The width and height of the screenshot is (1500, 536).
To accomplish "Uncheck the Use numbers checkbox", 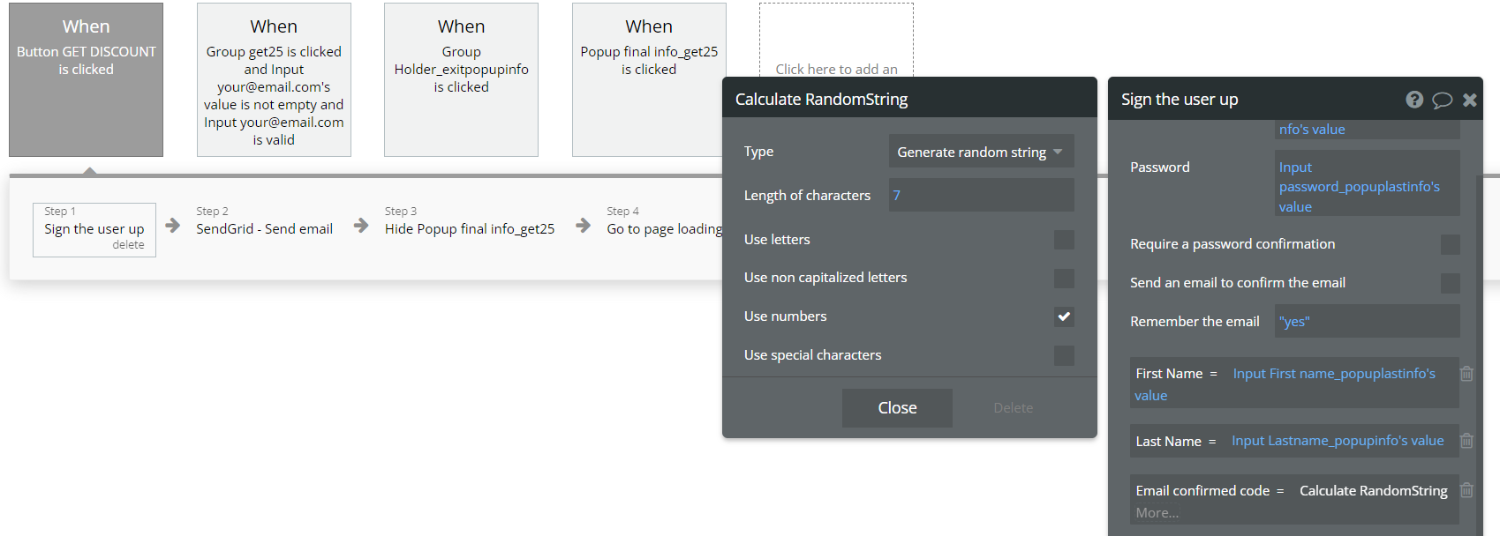I will [1064, 316].
